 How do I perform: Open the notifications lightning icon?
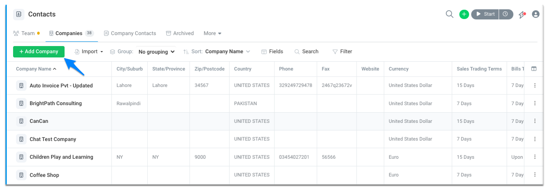pyautogui.click(x=523, y=14)
